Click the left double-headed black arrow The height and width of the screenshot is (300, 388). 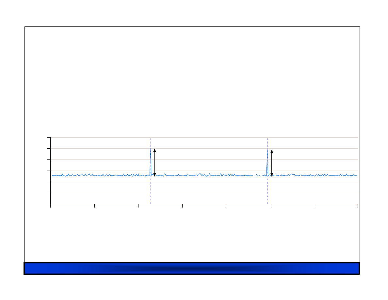[x=154, y=162]
